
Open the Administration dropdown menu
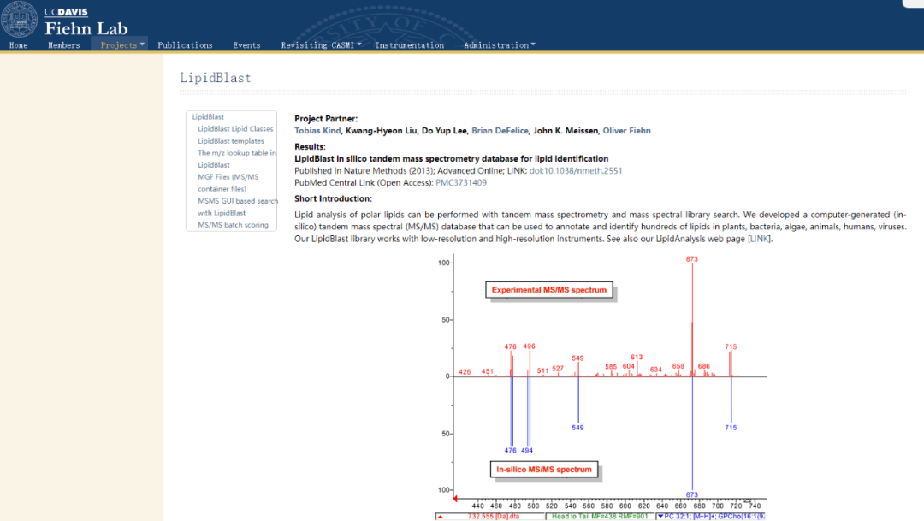click(x=499, y=44)
